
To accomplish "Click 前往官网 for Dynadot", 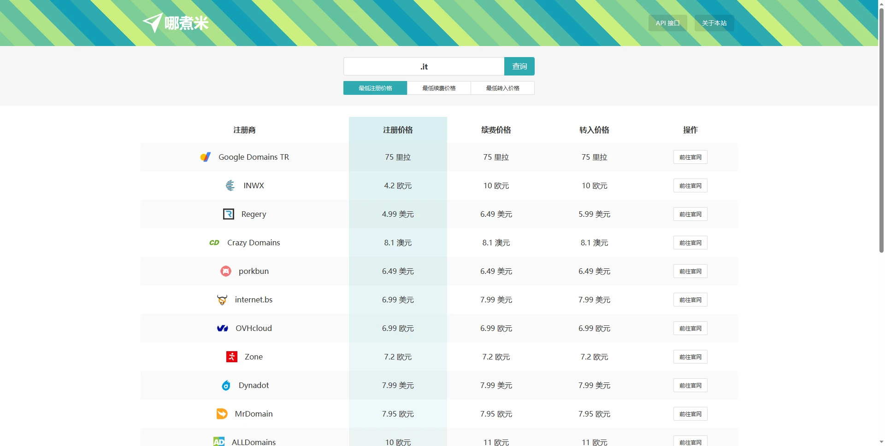I will point(690,385).
